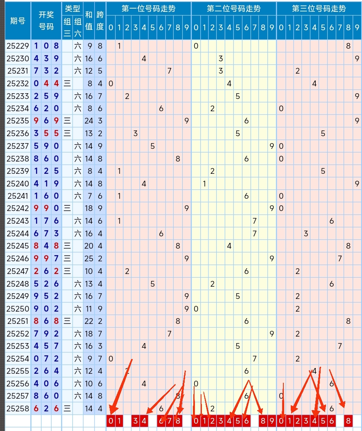Select period number 25230
The image size is (362, 431).
pyautogui.click(x=18, y=58)
